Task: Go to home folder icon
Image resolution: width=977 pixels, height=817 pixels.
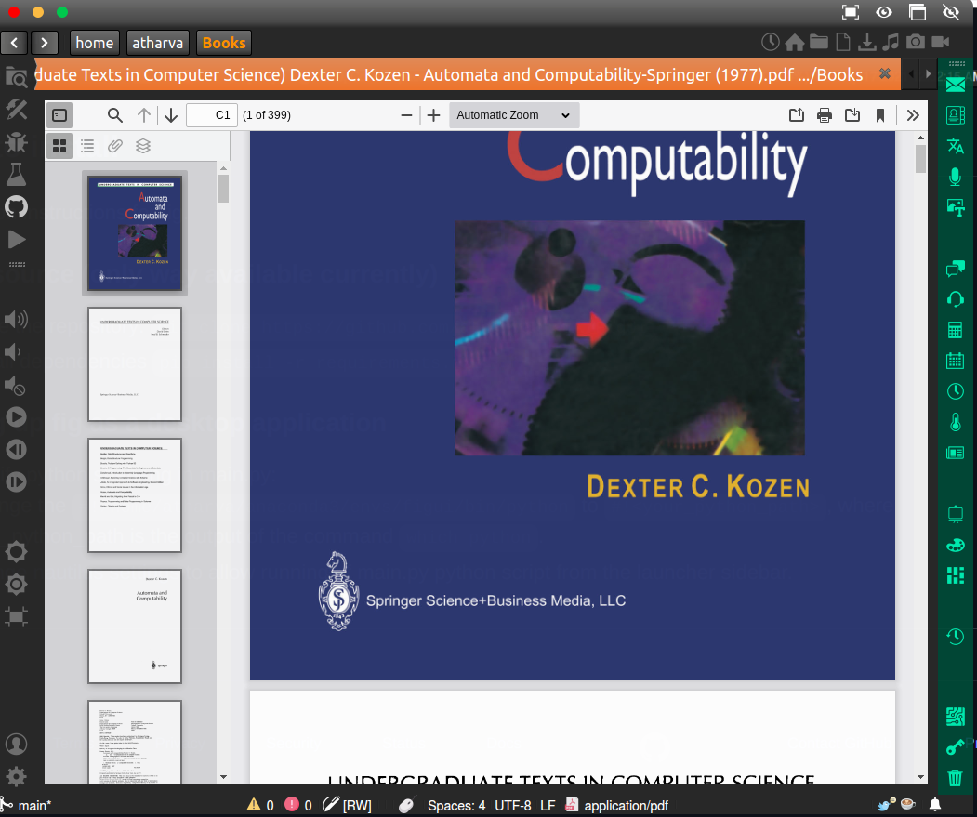Action: pos(795,42)
